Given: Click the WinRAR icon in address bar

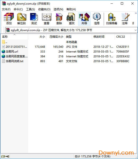Looking at the screenshot, I should coord(8,30).
